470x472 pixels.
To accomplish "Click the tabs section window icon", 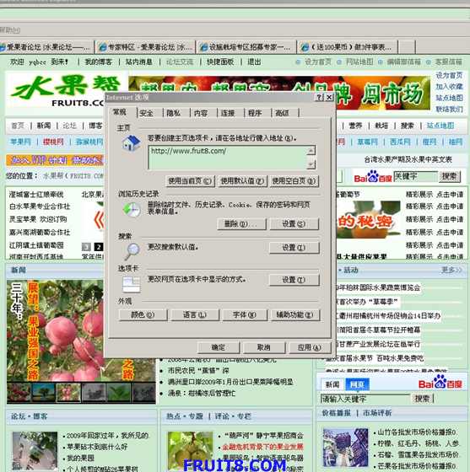I will coord(131,285).
